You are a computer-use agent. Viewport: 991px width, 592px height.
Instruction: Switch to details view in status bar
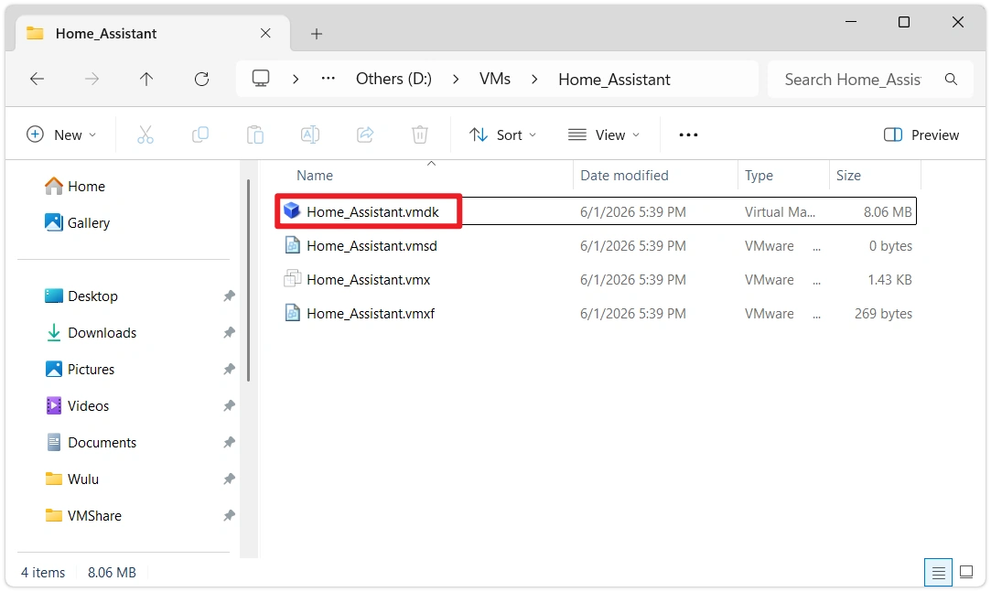tap(938, 573)
